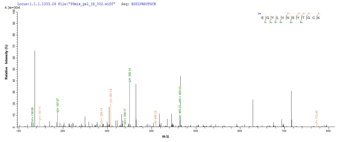Click the Relative Intensity (%) axis title
The width and height of the screenshot is (347, 142).
(6, 62)
